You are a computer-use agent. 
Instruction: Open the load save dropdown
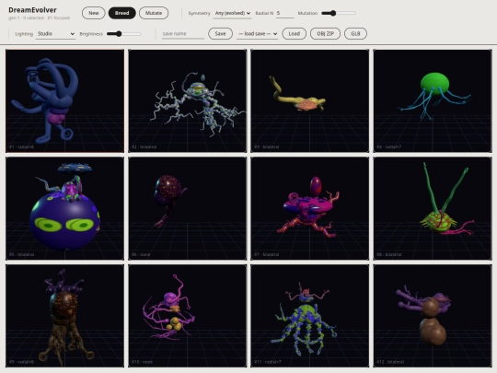(258, 34)
